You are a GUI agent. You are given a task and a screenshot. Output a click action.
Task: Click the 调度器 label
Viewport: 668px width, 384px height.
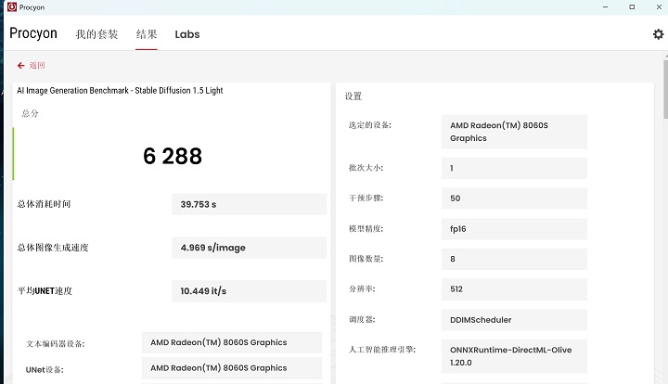[362, 319]
